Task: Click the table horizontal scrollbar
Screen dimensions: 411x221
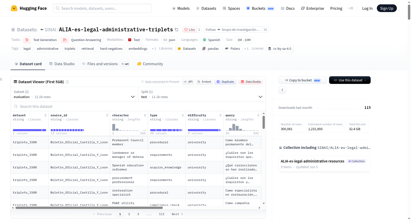Action: coord(89,208)
